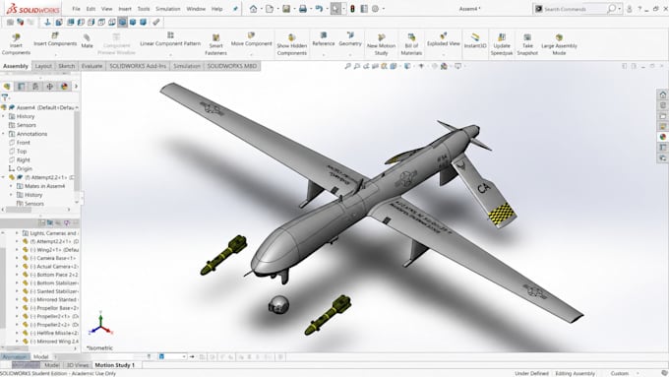Screen dimensions: 669x377
Task: Select Camera Base<1> component
Action: click(x=56, y=258)
